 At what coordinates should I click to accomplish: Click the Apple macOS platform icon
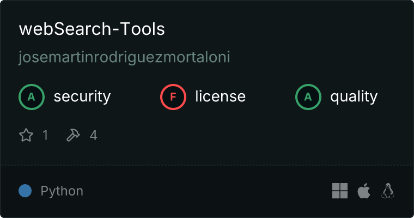(364, 191)
